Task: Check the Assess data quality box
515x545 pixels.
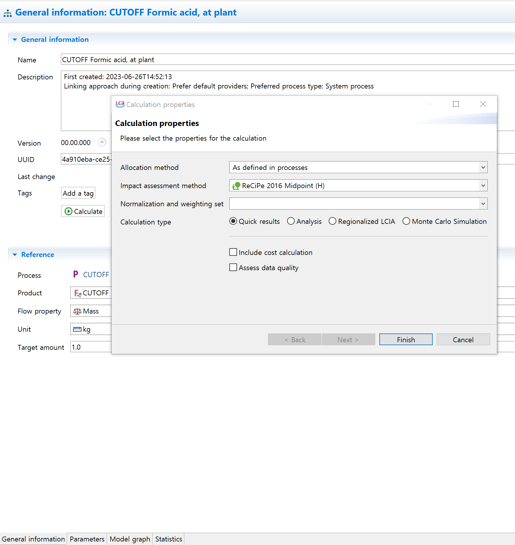Action: (x=233, y=268)
